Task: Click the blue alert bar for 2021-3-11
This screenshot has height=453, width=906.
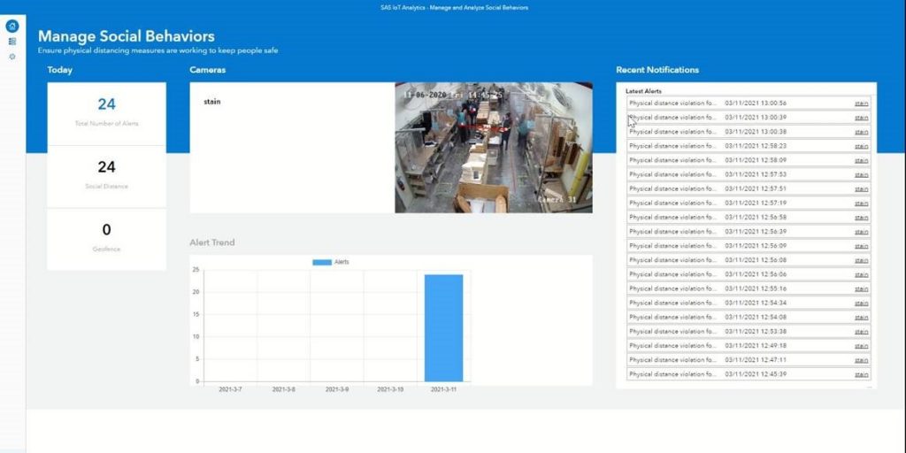Action: pos(443,327)
